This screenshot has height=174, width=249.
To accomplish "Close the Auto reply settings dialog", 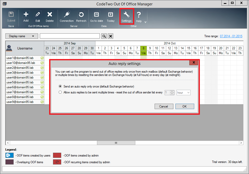I will [x=194, y=62].
